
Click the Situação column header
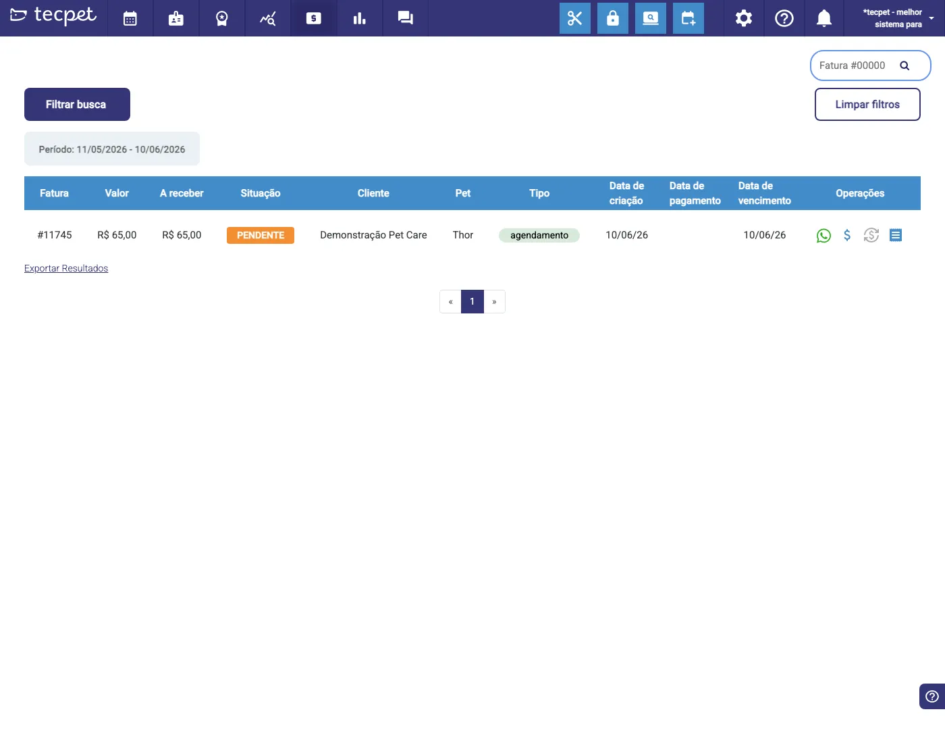point(261,193)
